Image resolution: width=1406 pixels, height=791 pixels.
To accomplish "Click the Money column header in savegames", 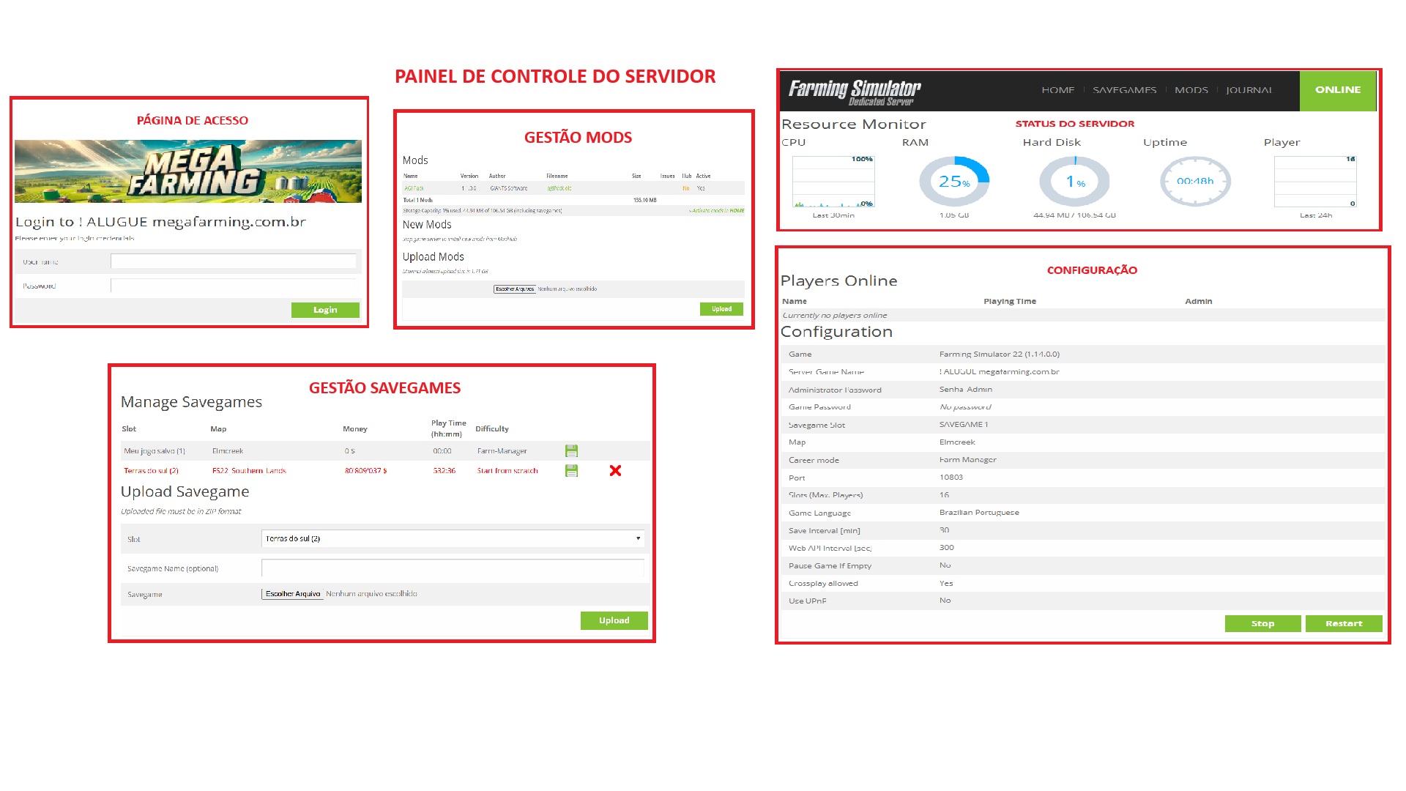I will (355, 429).
